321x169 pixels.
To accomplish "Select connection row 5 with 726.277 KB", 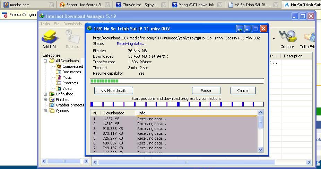I will click(x=174, y=138).
